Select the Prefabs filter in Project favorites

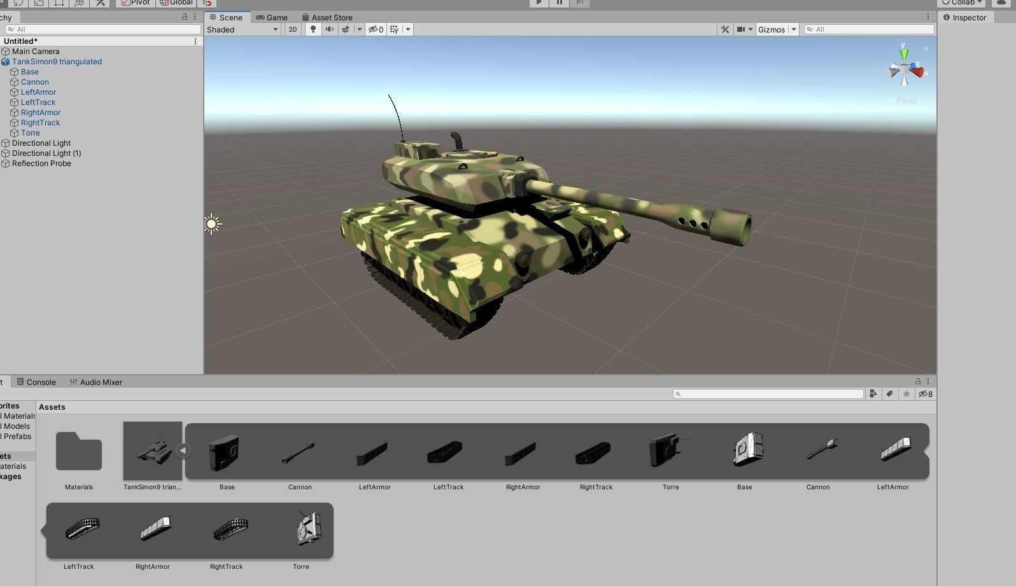coord(17,436)
